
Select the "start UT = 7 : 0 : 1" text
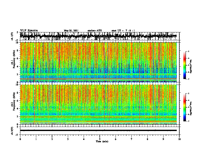123,31
